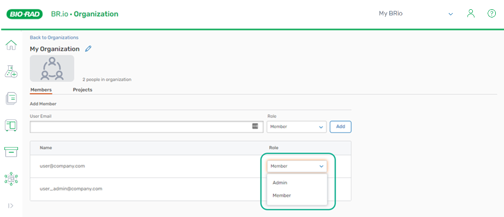Collapse the user@company.com role dropdown
The width and height of the screenshot is (504, 217).
[297, 166]
